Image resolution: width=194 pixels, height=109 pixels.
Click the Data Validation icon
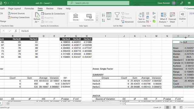148,21
